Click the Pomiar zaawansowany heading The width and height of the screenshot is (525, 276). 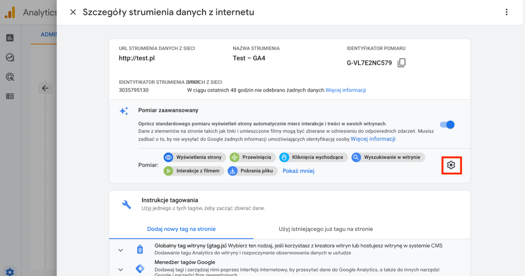click(168, 110)
